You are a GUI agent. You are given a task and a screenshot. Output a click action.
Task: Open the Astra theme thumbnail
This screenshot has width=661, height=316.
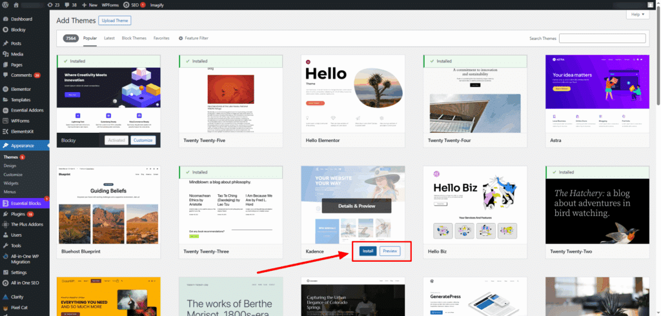point(597,94)
